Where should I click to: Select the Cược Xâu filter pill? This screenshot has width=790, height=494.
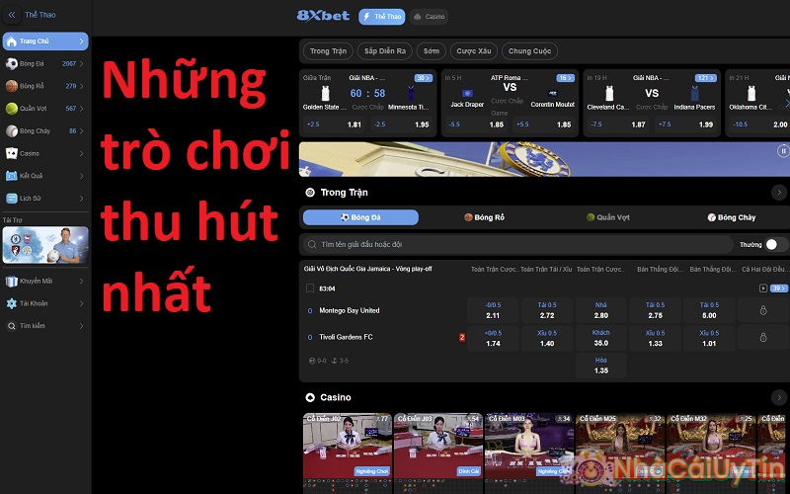coord(474,51)
